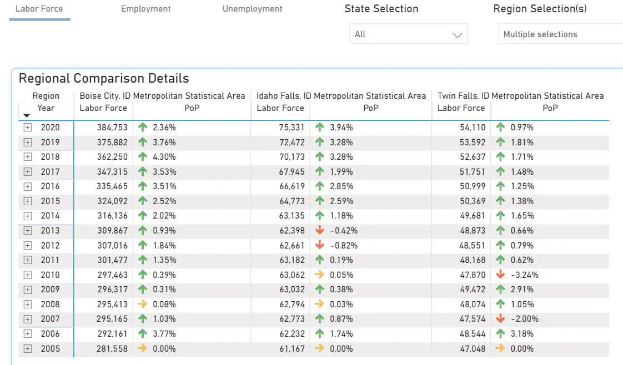Expand the 2016 year row
This screenshot has height=365, width=623.
(x=27, y=186)
